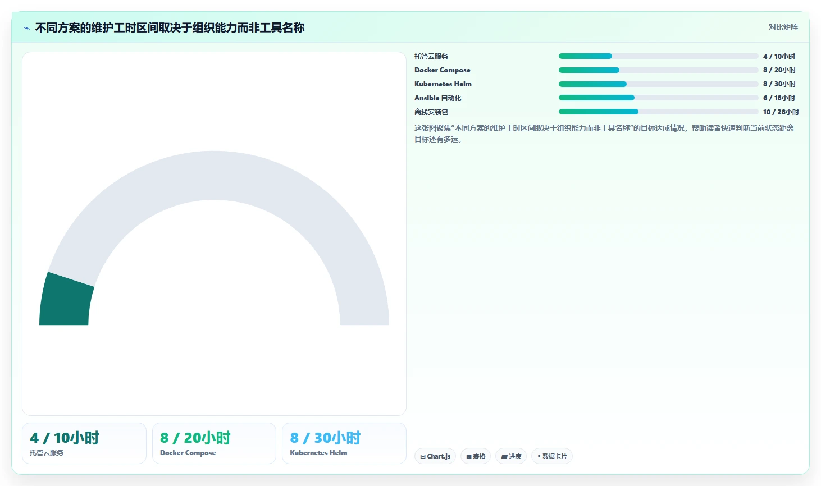Screen dimensions: 821x486
Task: Click the gray gauge arc remainder
Action: point(214,175)
